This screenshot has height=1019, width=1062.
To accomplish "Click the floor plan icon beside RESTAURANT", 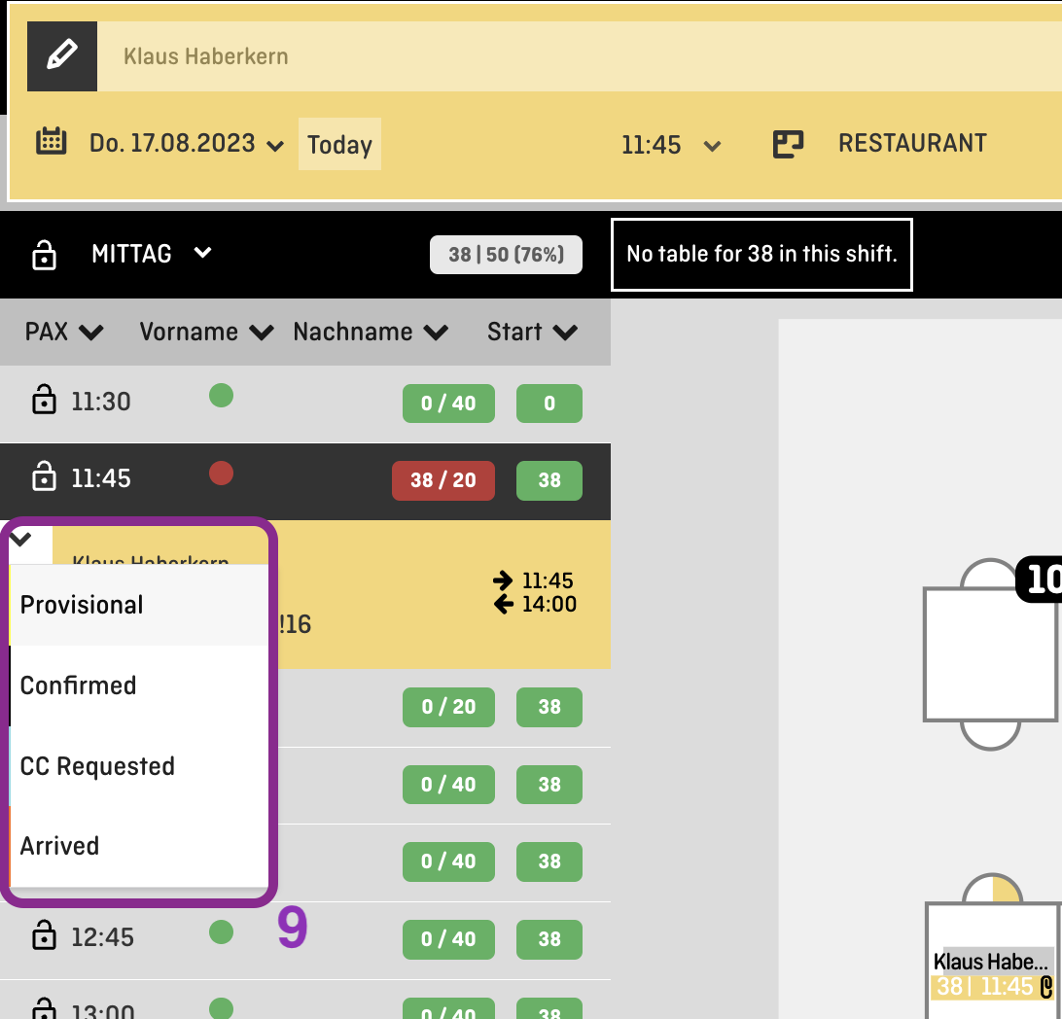I will 789,143.
